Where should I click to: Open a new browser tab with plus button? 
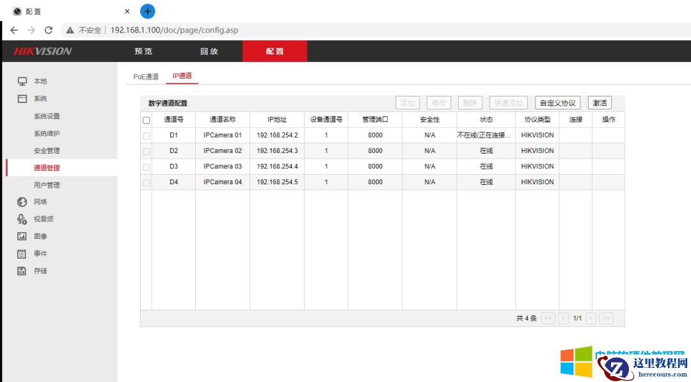click(148, 11)
